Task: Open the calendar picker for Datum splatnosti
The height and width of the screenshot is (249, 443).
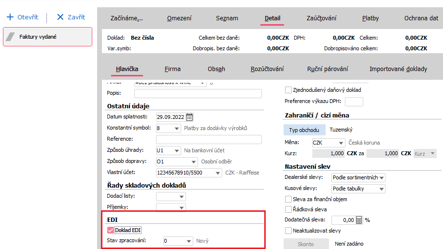Action: pos(189,117)
